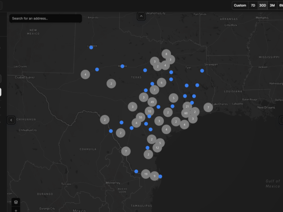Viewport: 283px width, 212px height.
Task: Open the map layers icon
Action: (x=16, y=202)
